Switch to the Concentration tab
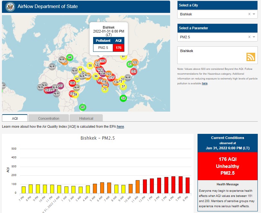261x213 pixels. (49, 118)
